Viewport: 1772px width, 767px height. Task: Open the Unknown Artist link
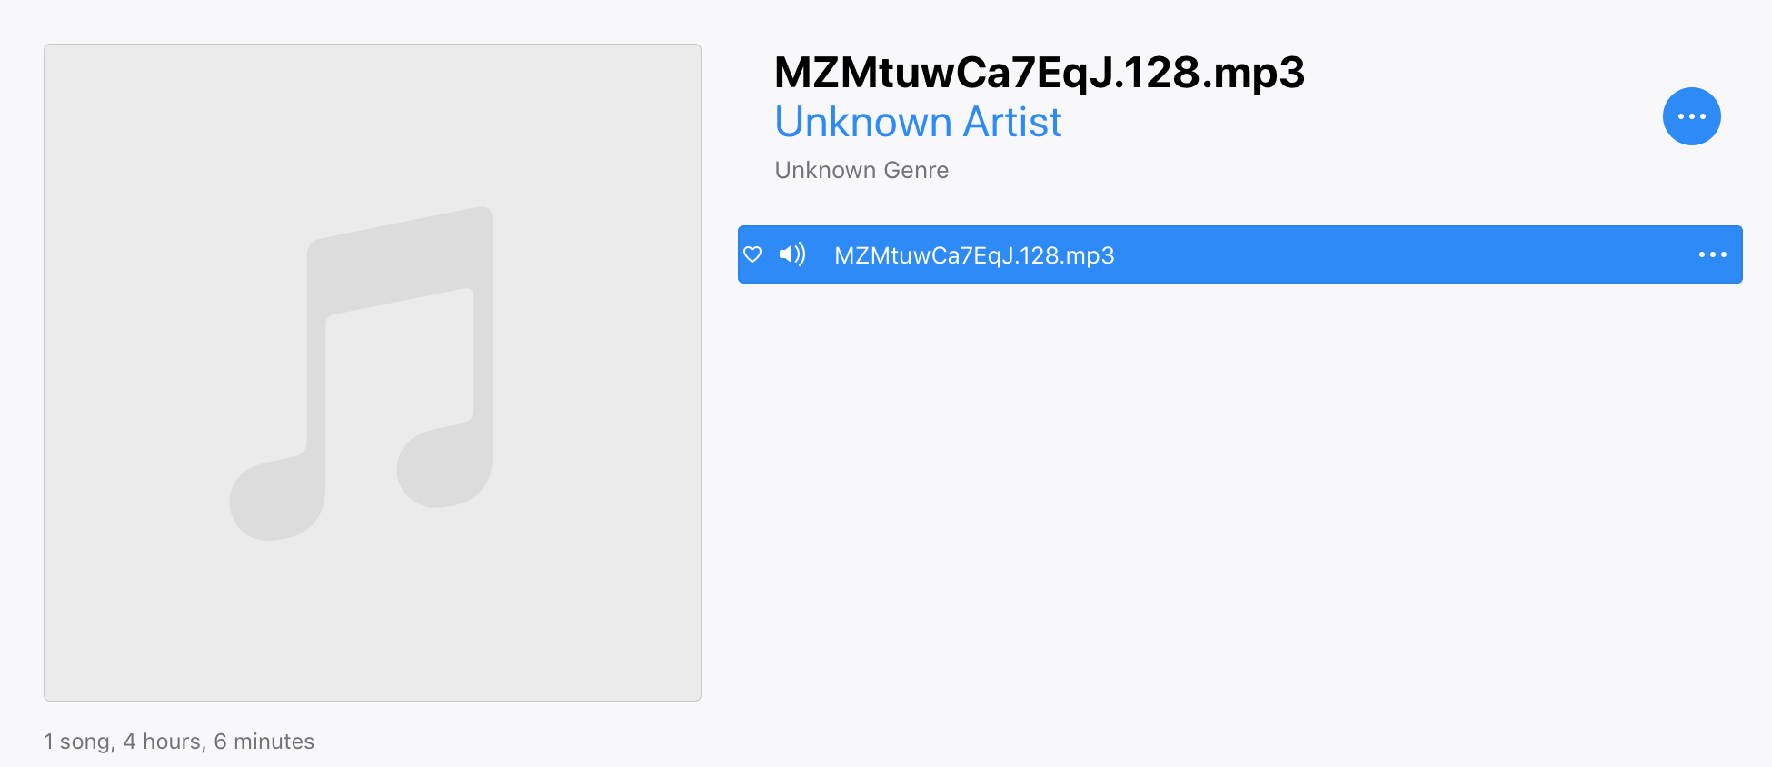coord(918,122)
